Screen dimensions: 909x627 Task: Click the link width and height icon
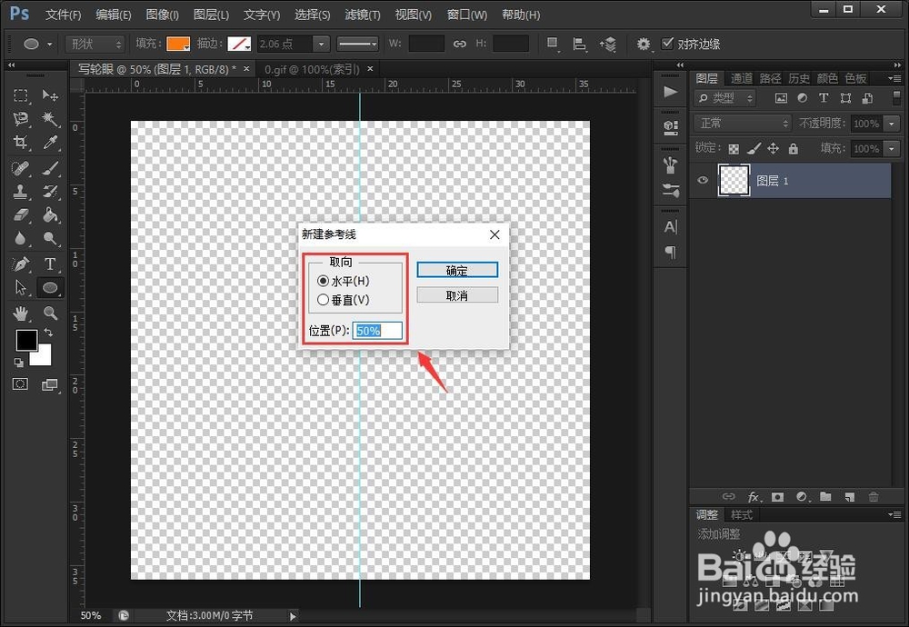point(459,44)
